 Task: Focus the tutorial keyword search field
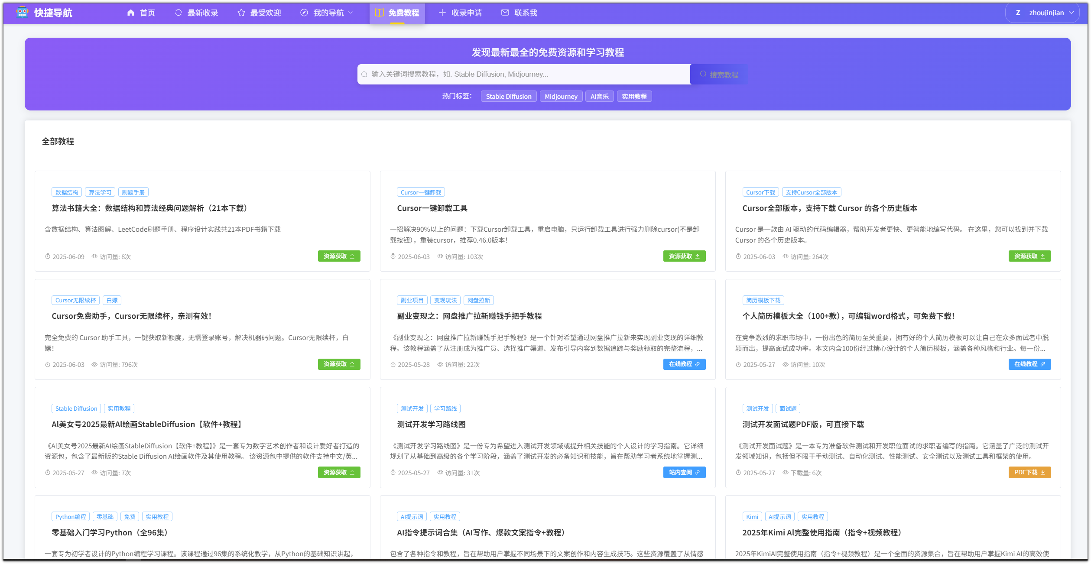pos(523,75)
